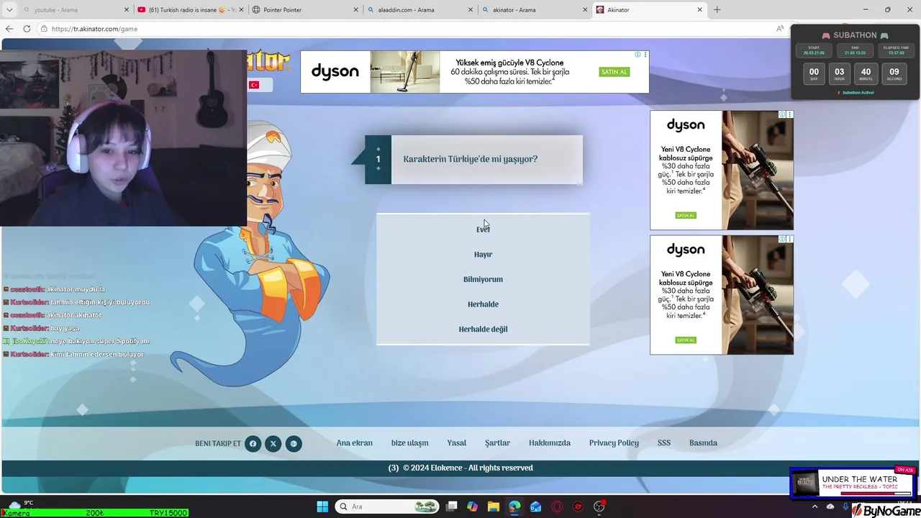921x518 pixels.
Task: Switch to the youtube - Arama tab
Action: point(69,10)
